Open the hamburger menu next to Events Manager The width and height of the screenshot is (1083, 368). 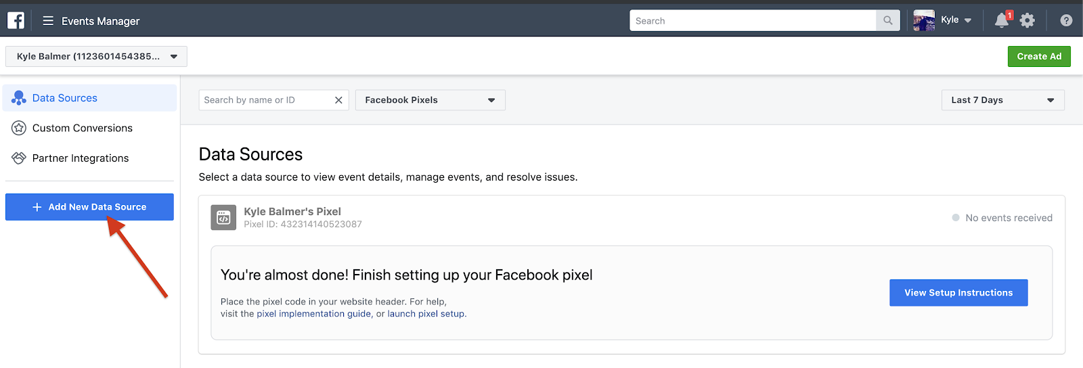pos(48,21)
